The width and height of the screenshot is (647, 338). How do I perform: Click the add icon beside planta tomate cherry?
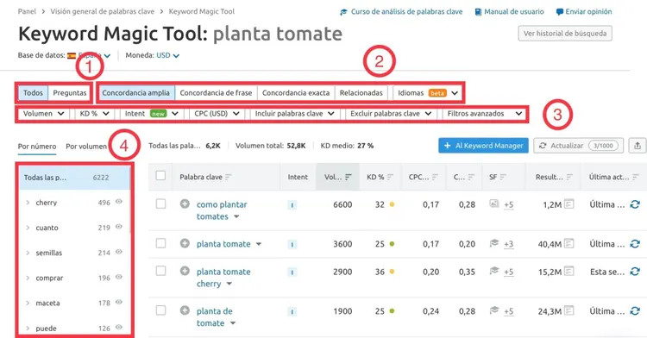[x=185, y=271]
